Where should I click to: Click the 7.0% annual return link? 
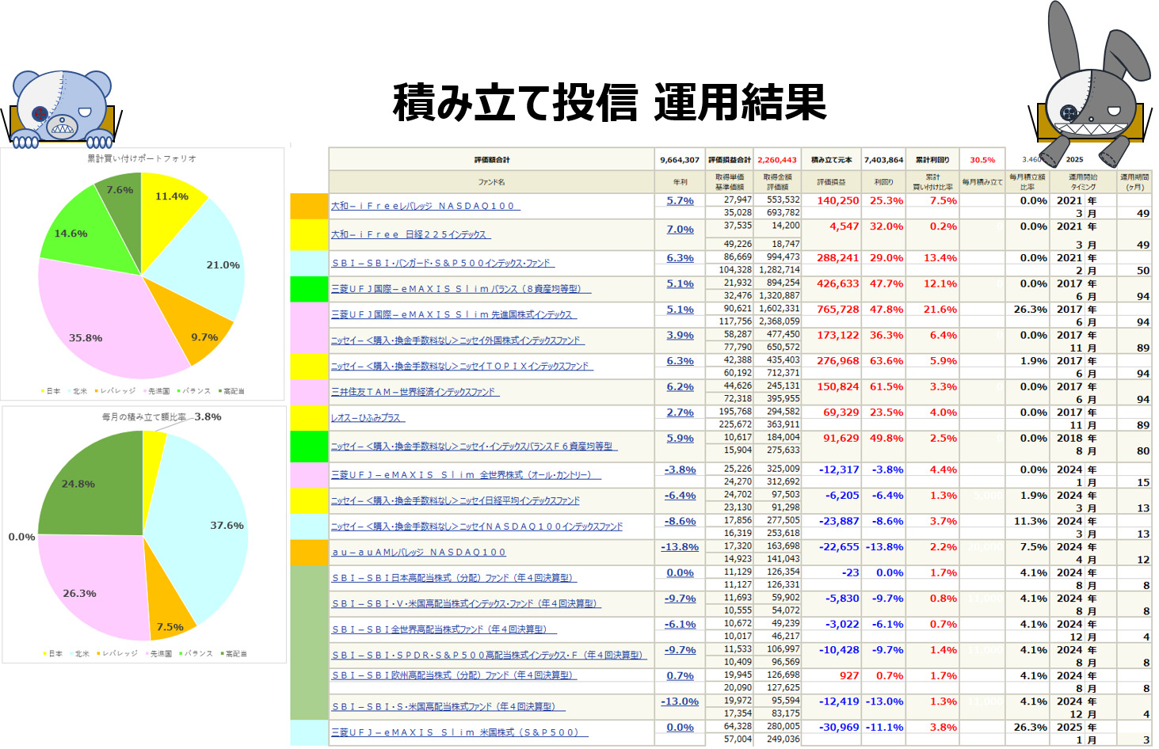(680, 230)
